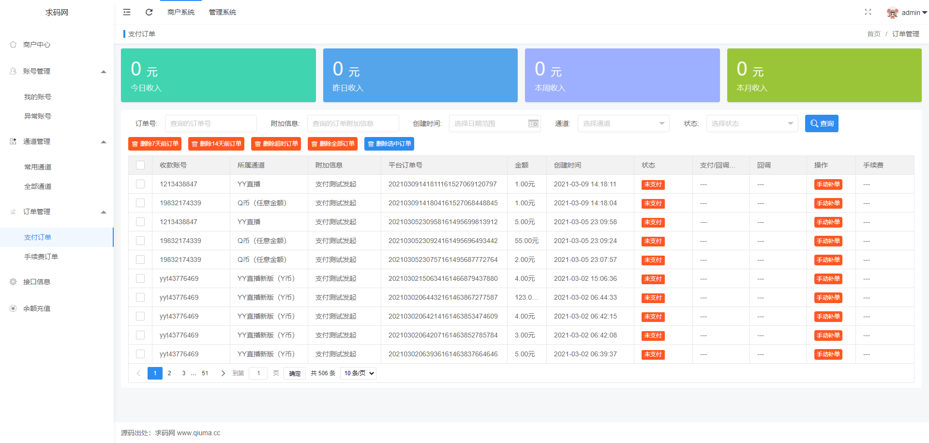Go to next page with the right arrow
This screenshot has height=443, width=929.
tap(223, 373)
